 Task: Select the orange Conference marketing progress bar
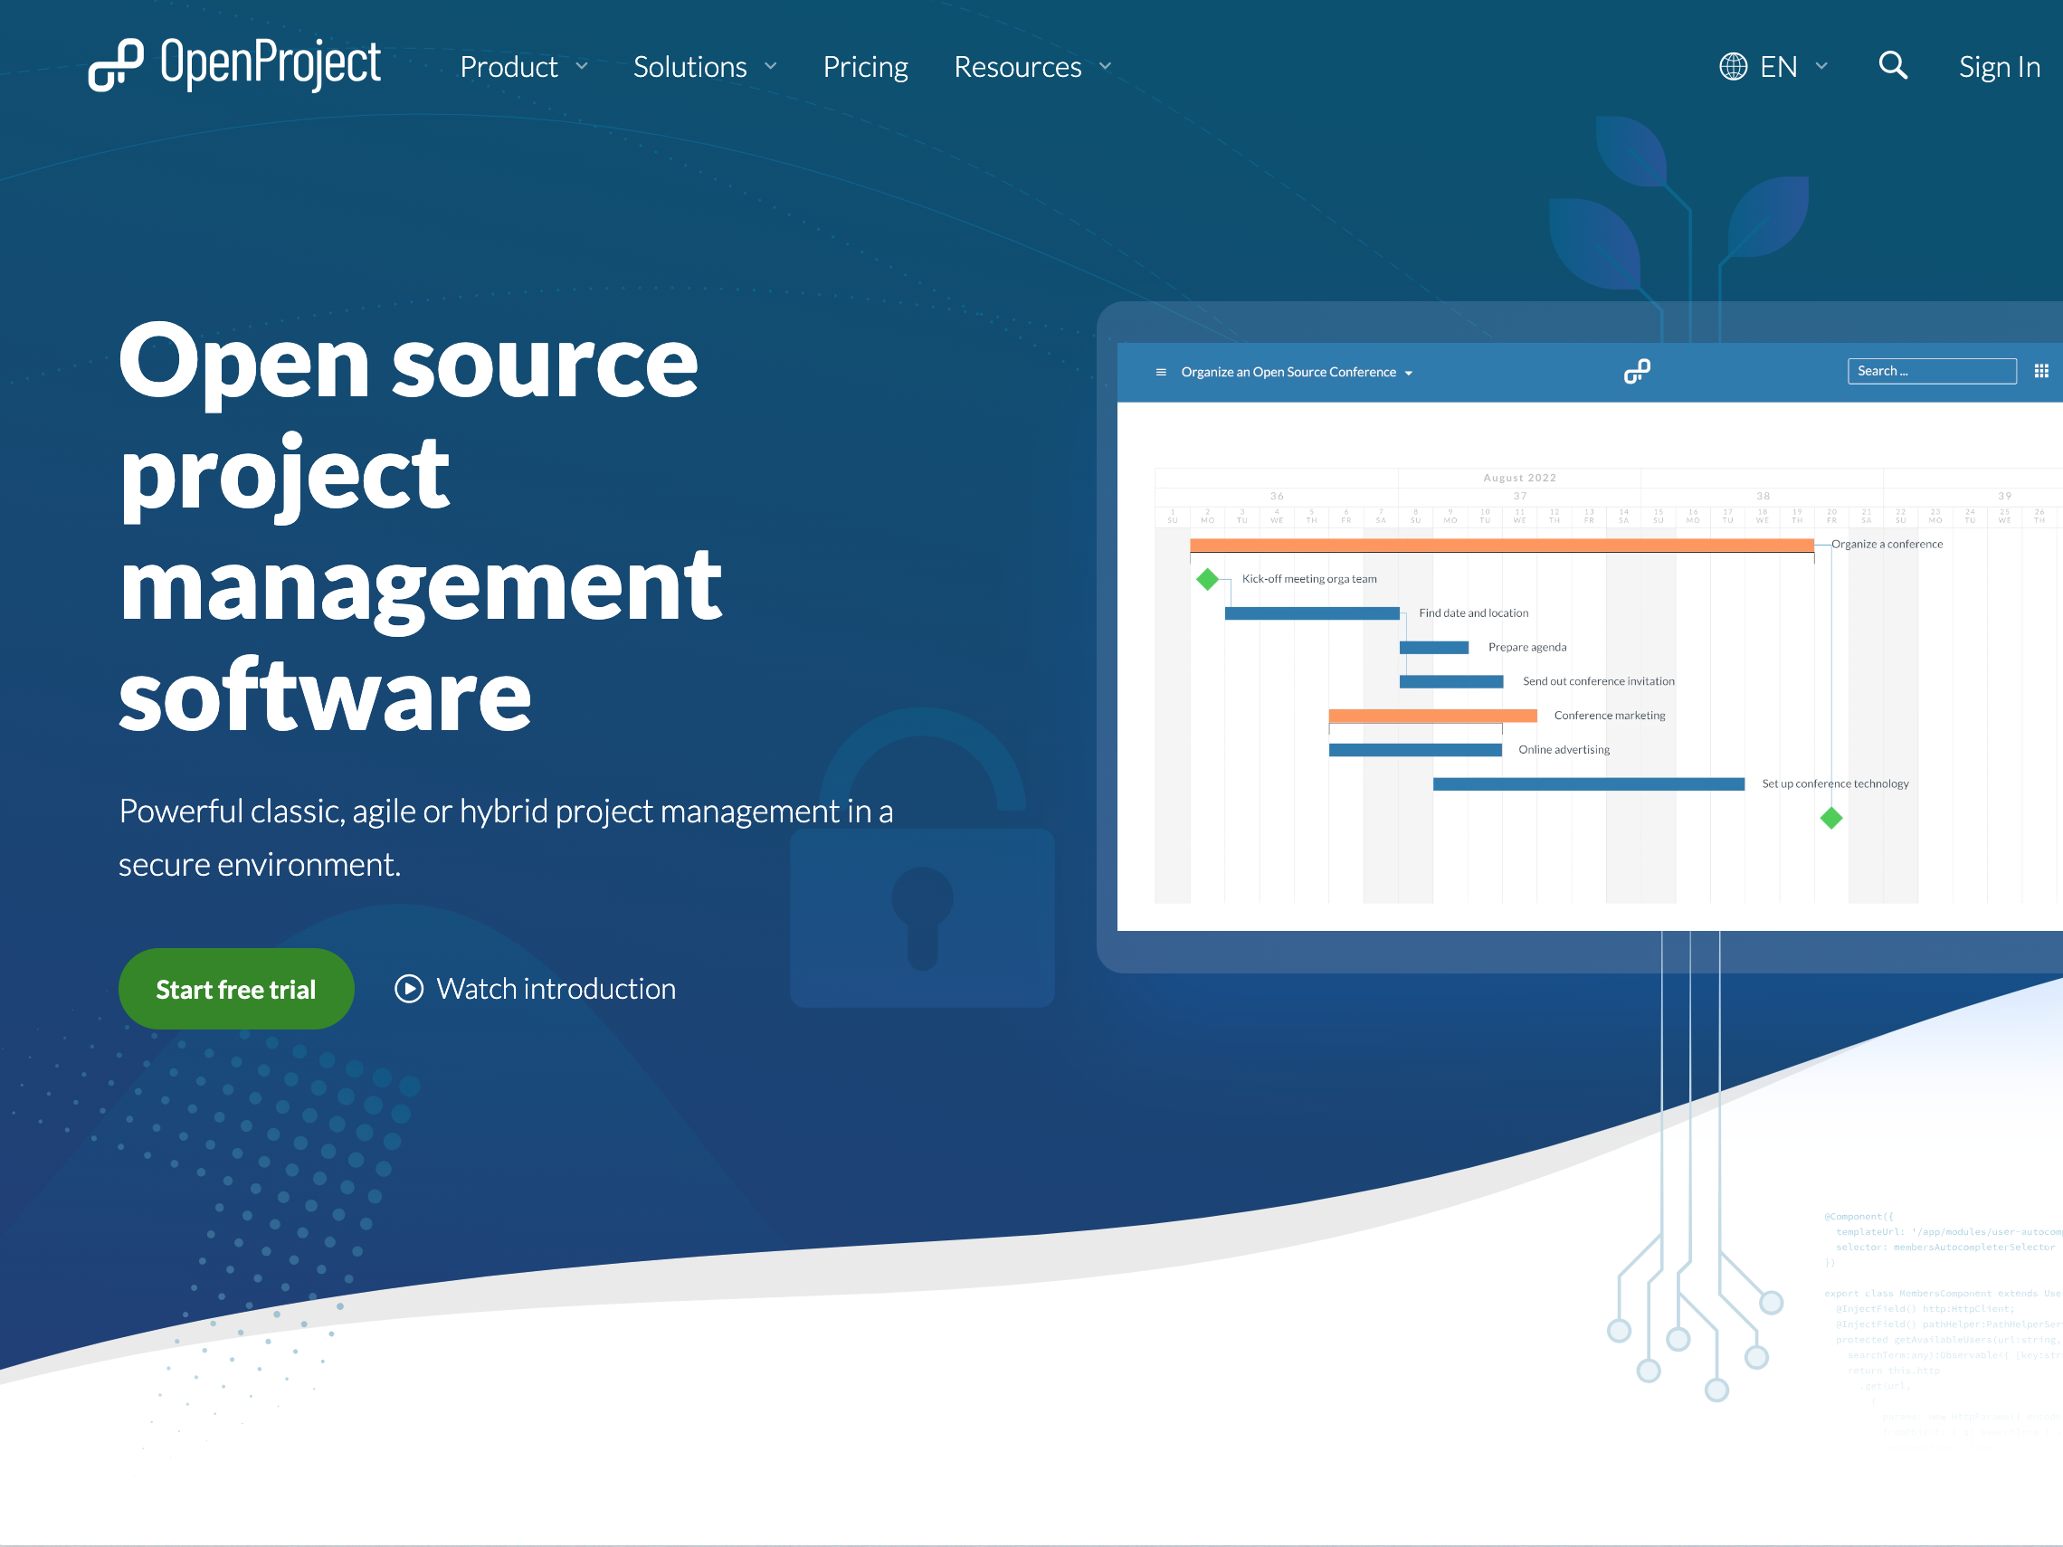pos(1431,716)
